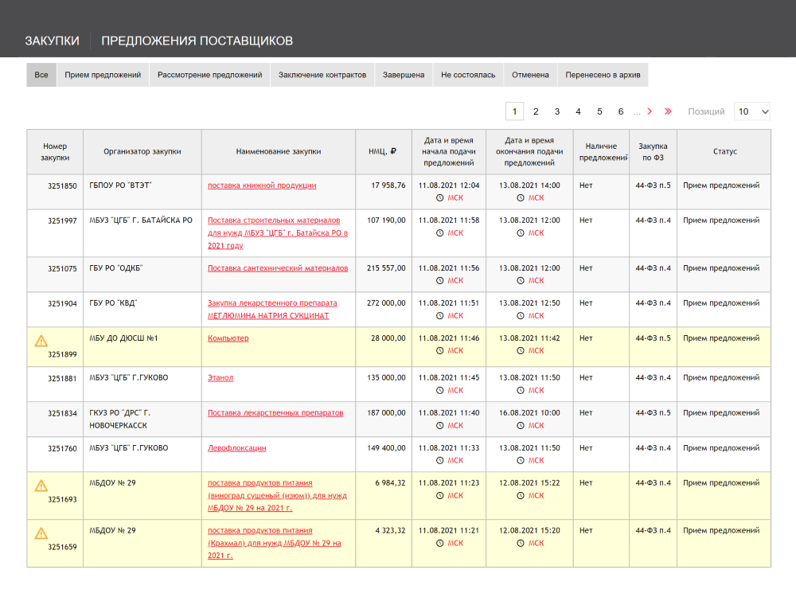The height and width of the screenshot is (605, 796).
Task: Click warning icon for purchase 3251899
Action: 41,341
